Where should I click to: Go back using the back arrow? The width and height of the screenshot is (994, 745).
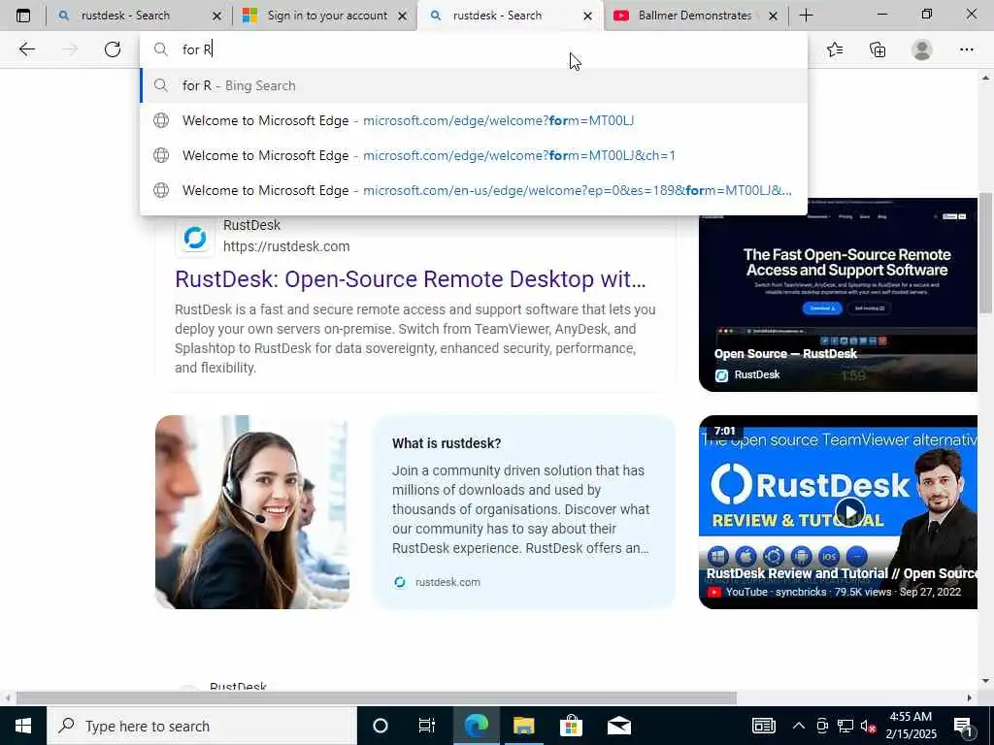(x=26, y=49)
